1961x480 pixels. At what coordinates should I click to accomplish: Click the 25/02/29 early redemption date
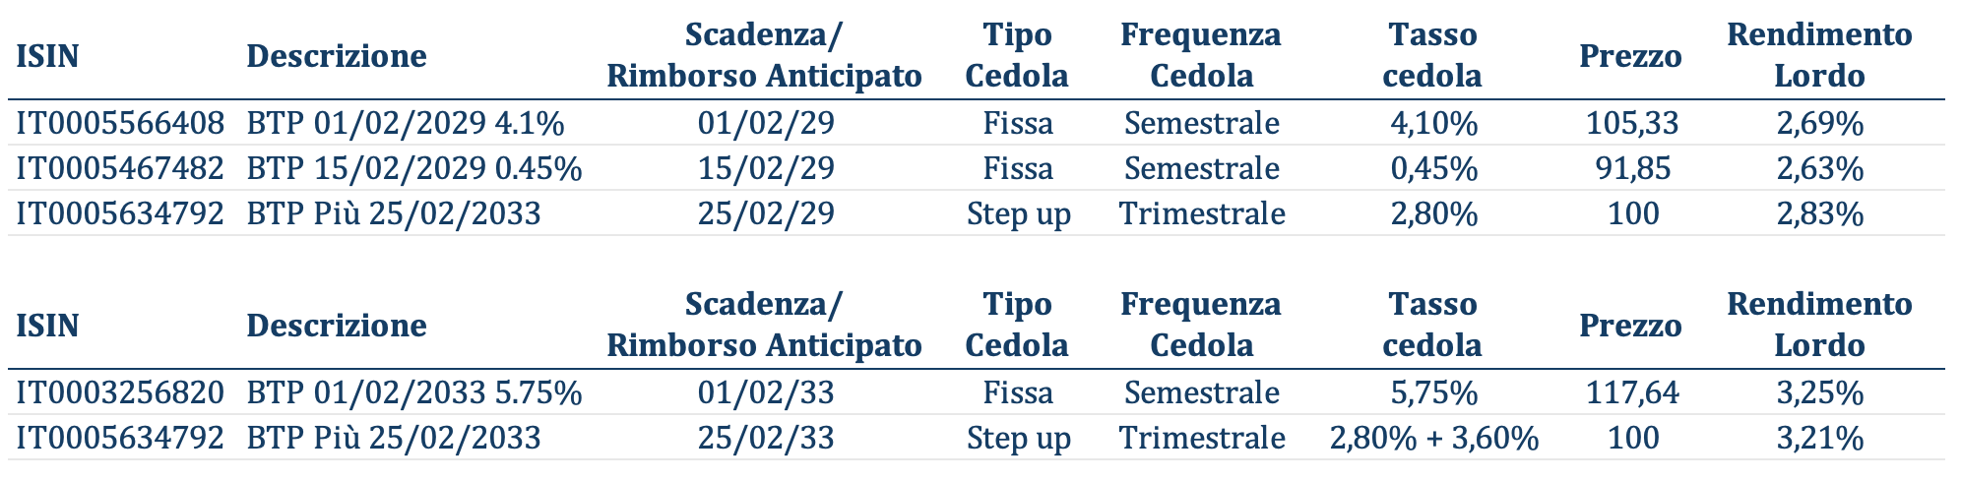765,214
